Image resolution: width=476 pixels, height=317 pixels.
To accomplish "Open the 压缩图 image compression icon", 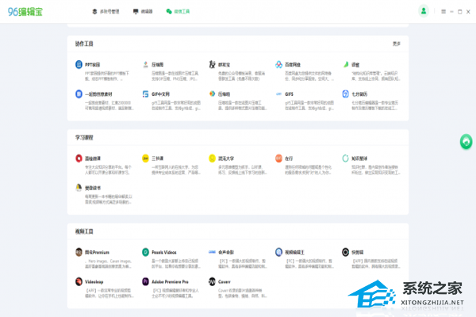I will (x=145, y=64).
